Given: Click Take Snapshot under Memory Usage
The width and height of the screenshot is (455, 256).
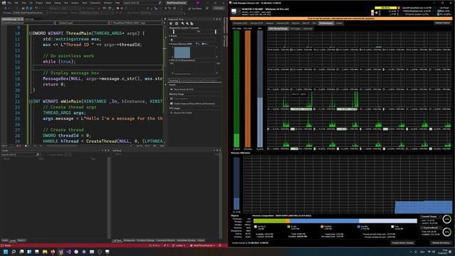Looking at the screenshot, I should tap(181, 99).
